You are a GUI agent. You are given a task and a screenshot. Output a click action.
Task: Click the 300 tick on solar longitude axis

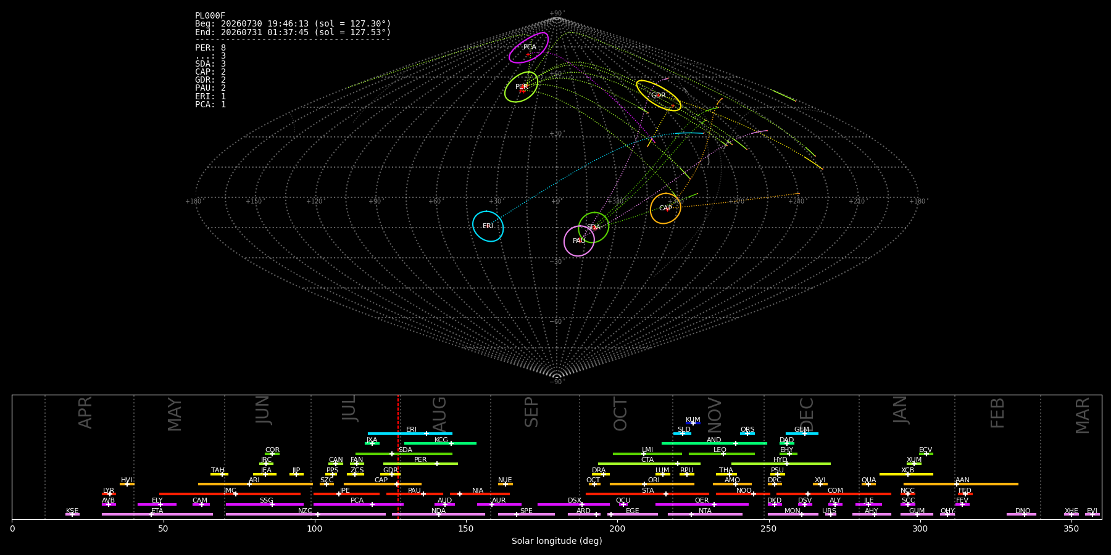click(920, 528)
